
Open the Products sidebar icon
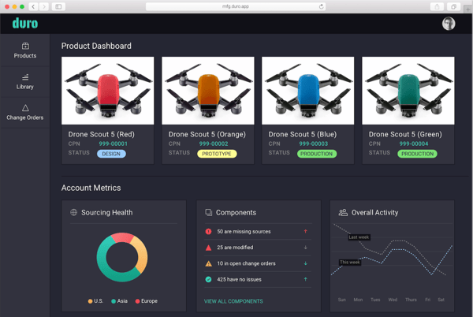tap(25, 46)
